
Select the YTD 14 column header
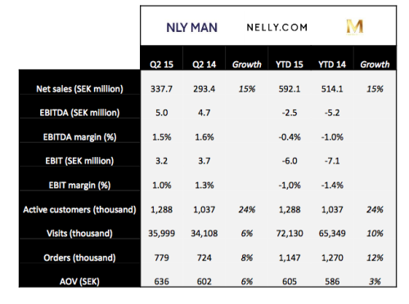coord(332,65)
